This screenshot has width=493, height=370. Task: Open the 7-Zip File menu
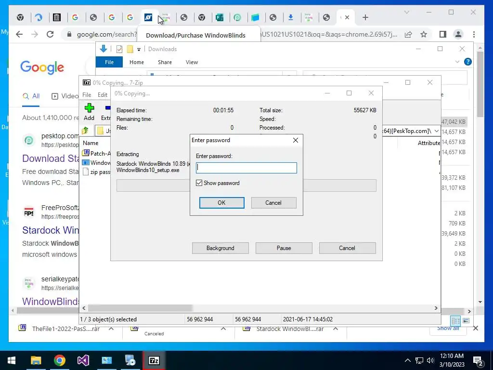[87, 95]
